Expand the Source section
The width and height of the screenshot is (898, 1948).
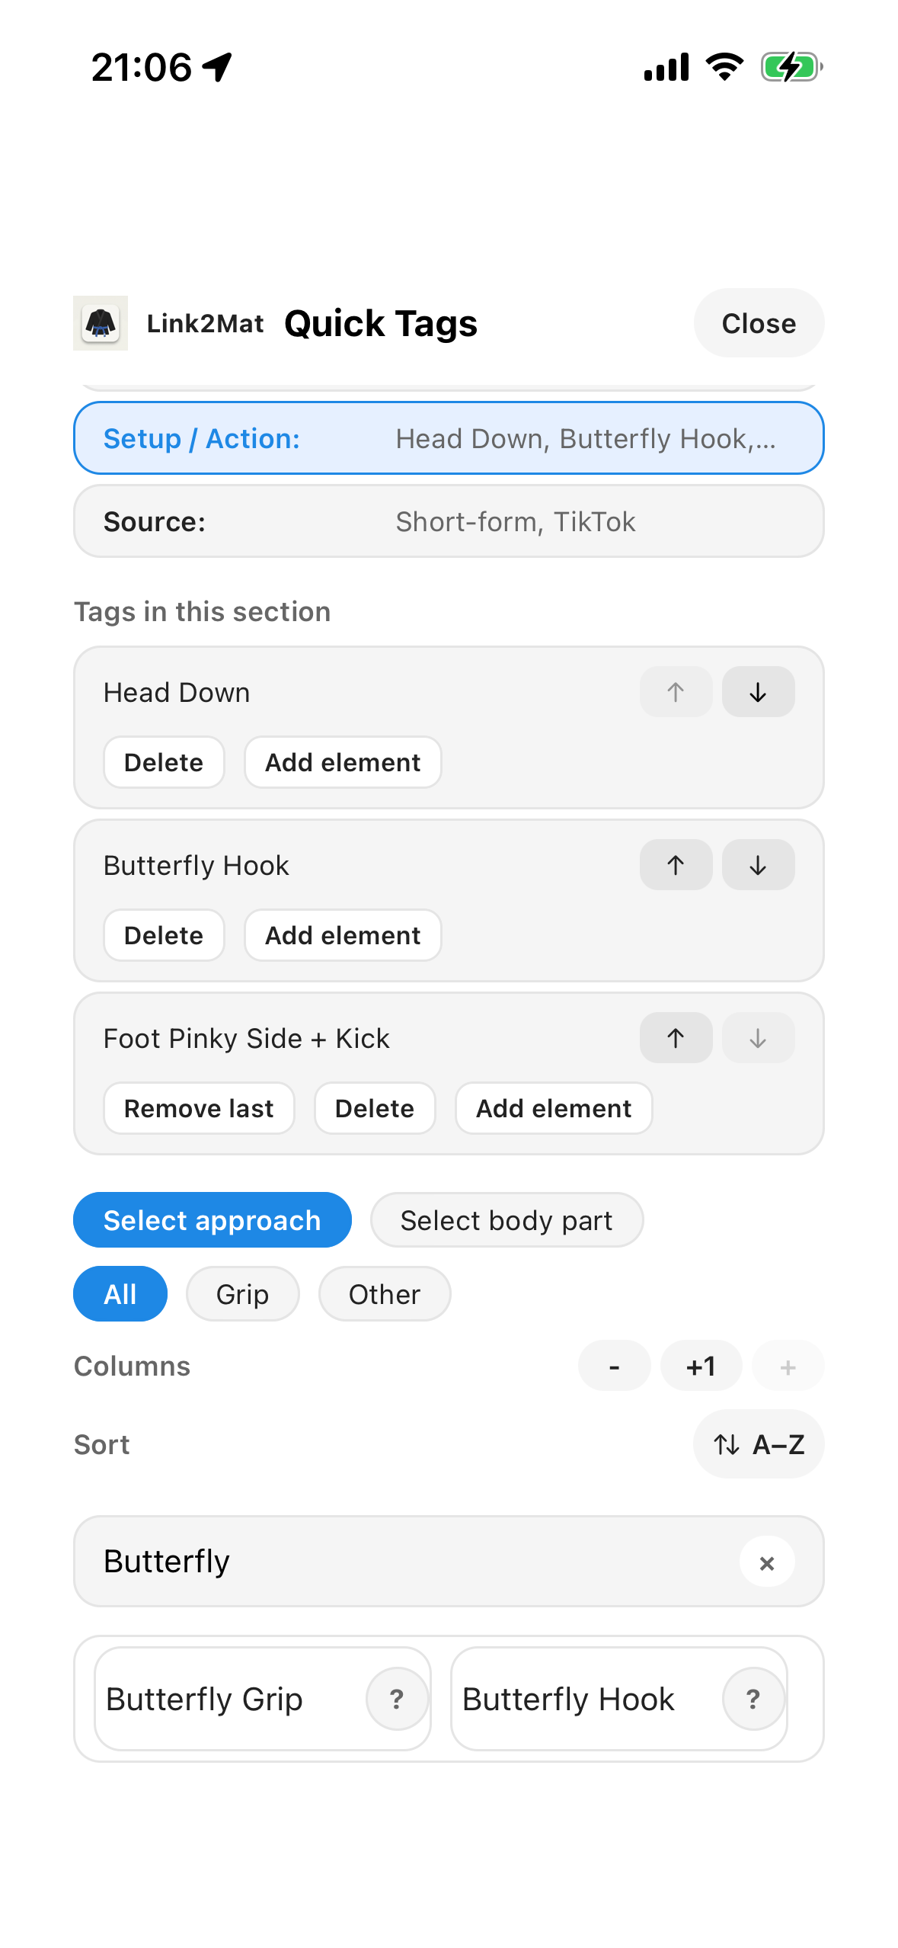[x=449, y=521]
